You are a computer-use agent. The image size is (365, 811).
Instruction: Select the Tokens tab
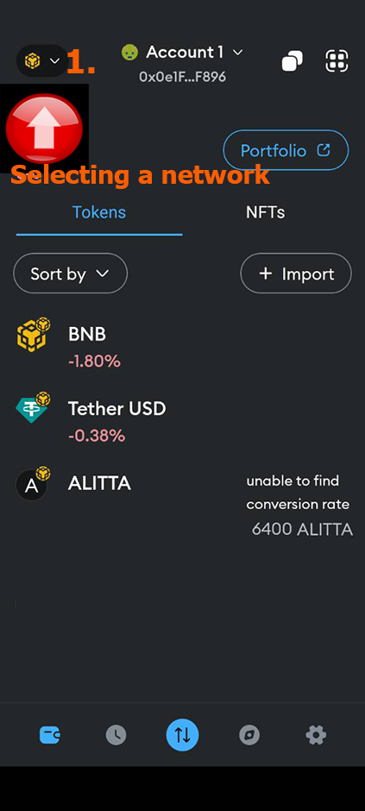(x=98, y=212)
